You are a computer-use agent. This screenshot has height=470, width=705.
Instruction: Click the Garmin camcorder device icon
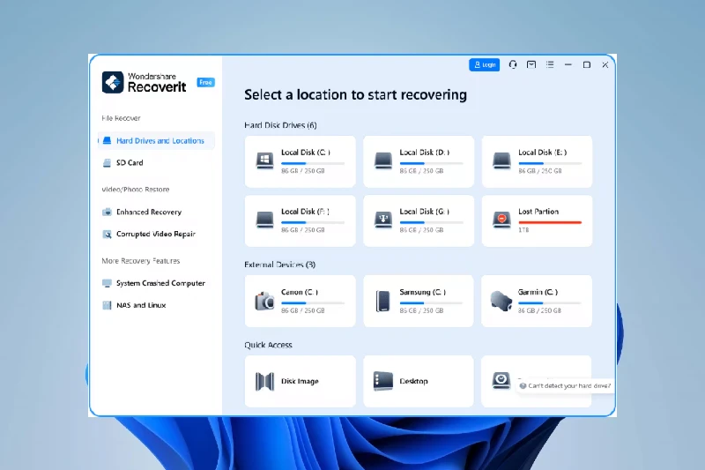(x=501, y=300)
